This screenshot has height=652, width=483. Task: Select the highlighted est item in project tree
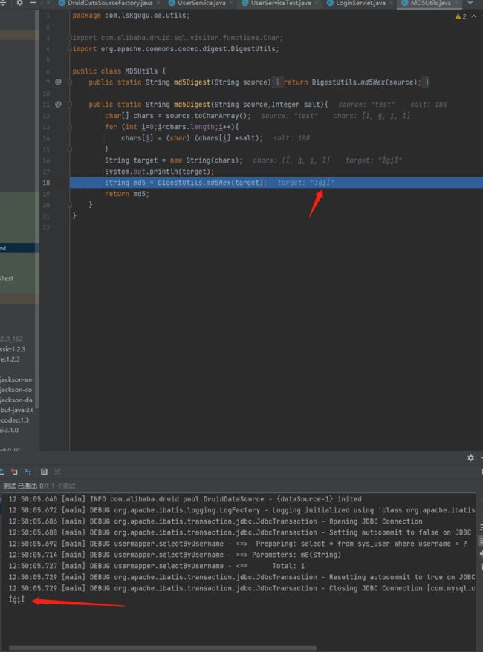click(x=19, y=248)
